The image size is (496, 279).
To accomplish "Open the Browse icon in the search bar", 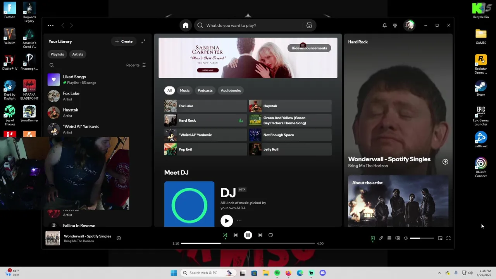I will [309, 25].
